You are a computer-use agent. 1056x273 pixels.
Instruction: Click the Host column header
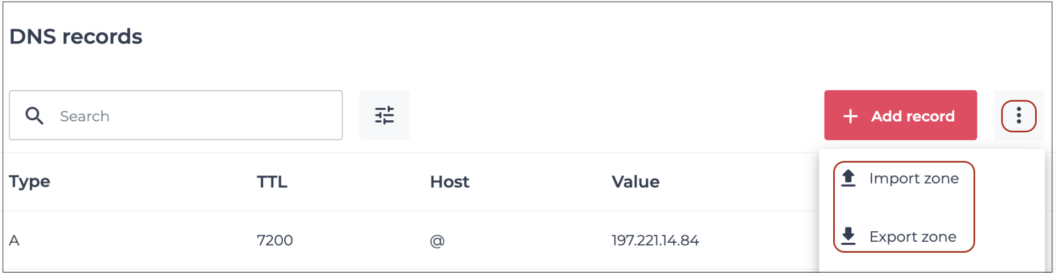click(x=449, y=182)
